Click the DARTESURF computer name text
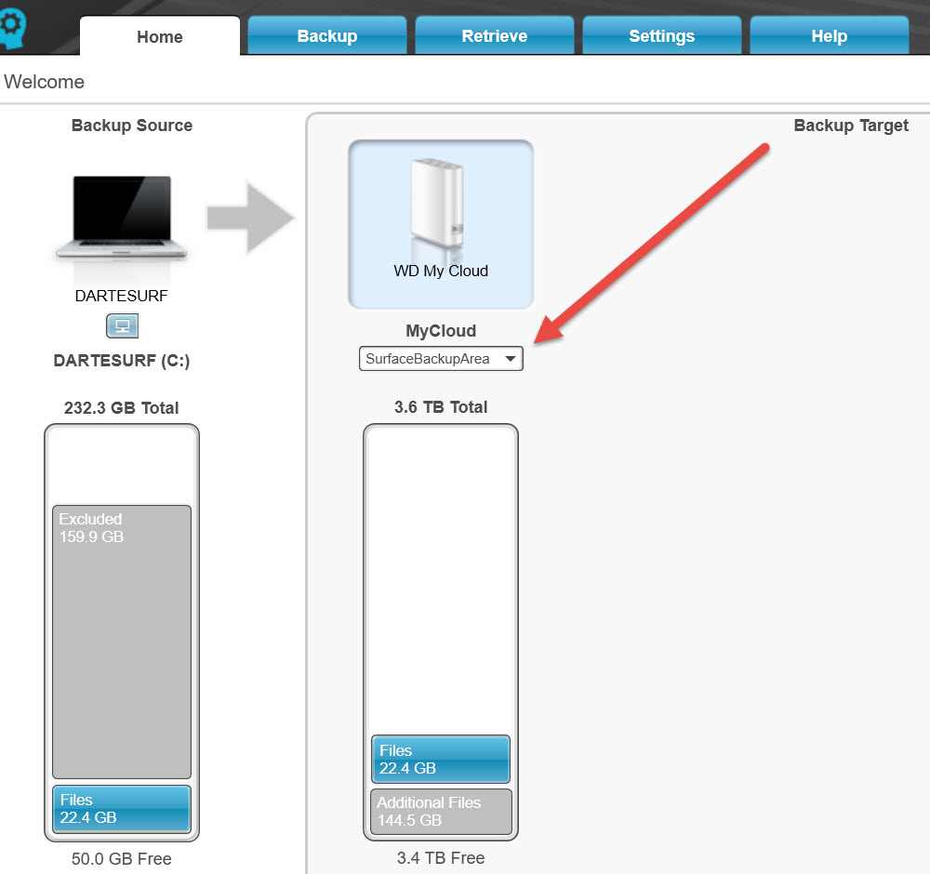 [122, 296]
